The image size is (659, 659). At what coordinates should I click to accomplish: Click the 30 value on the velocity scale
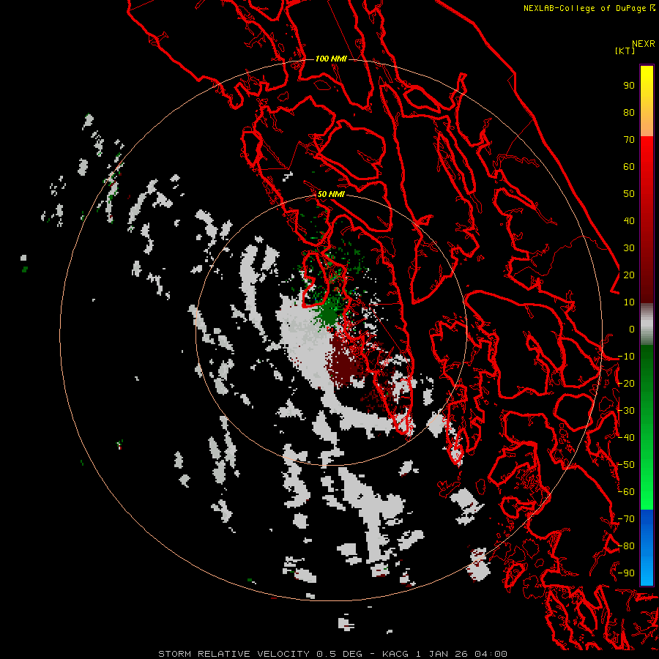point(629,248)
